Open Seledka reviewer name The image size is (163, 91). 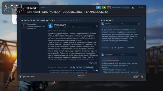(108, 24)
